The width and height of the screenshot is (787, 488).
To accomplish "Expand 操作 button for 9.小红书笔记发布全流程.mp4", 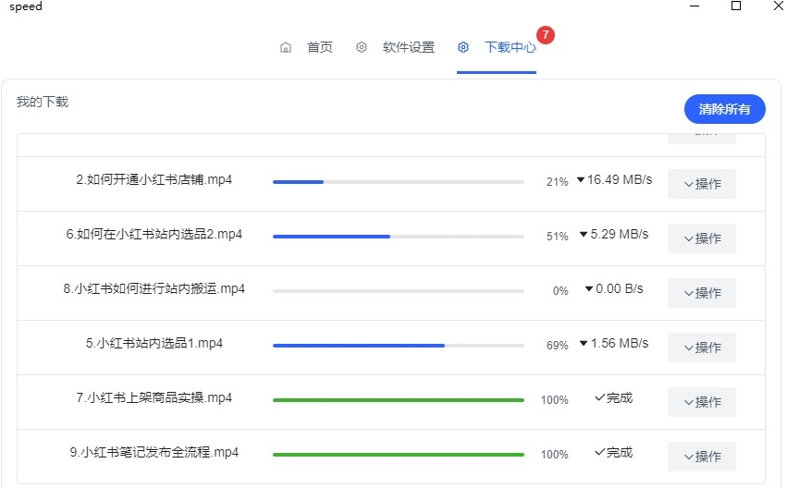I will pyautogui.click(x=702, y=457).
